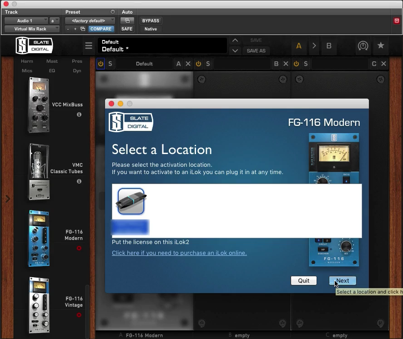This screenshot has width=403, height=339.
Task: Click Default preset name display
Action: [162, 46]
